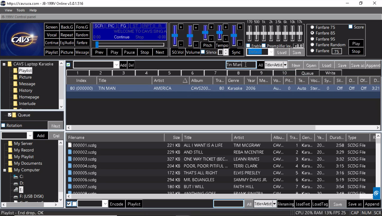Screen dimensions: 382x216
Task: Click the Vocal button
Action: (x=52, y=35)
